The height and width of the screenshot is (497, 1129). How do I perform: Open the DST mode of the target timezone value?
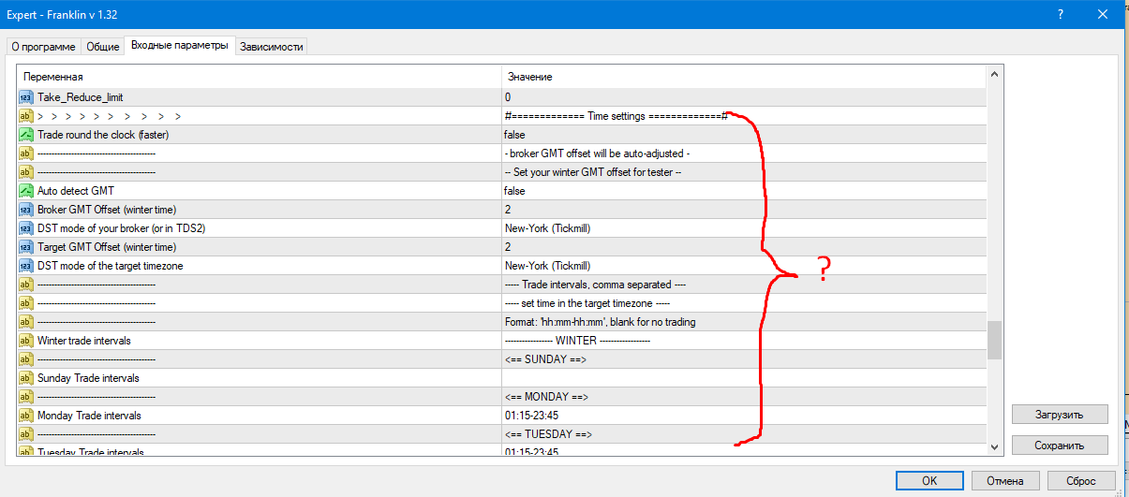point(548,266)
